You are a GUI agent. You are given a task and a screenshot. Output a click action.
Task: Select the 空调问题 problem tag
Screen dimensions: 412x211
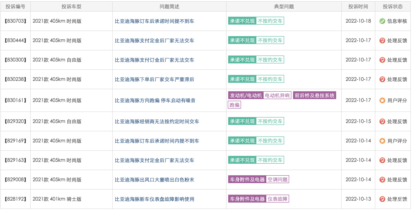click(277, 180)
